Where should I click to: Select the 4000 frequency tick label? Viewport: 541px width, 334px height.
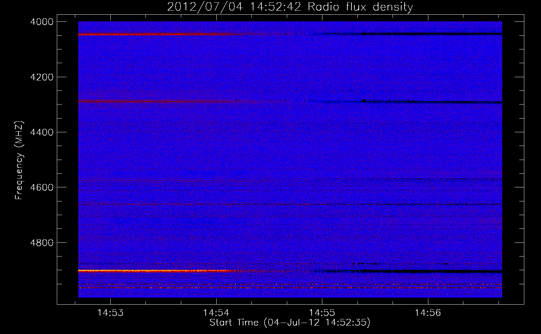point(42,22)
